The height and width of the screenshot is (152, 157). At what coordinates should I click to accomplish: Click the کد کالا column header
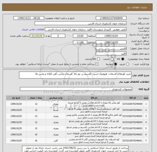pyautogui.click(x=132, y=98)
